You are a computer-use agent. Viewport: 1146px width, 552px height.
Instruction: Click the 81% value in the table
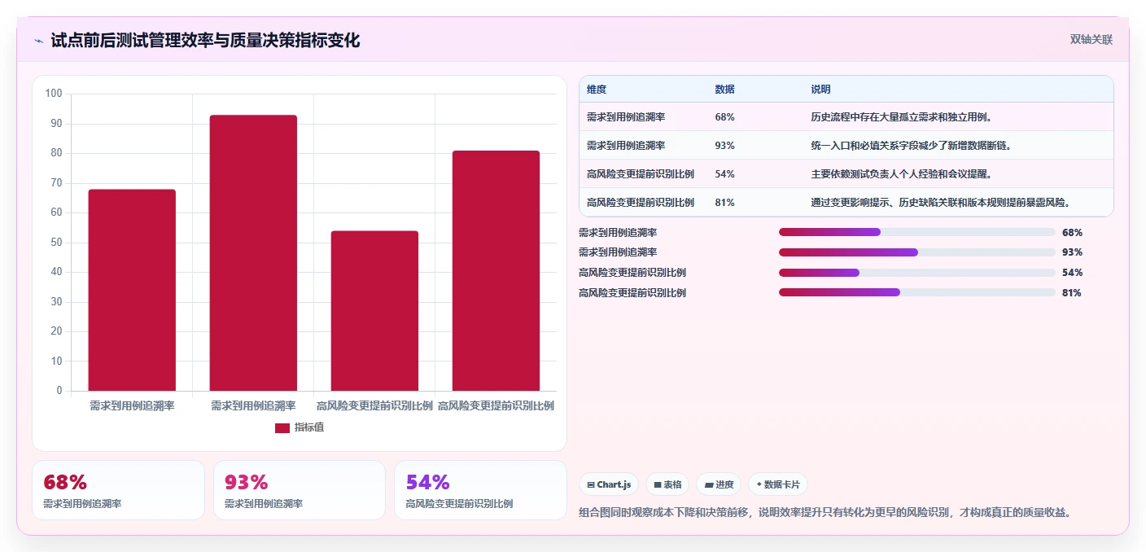click(724, 203)
